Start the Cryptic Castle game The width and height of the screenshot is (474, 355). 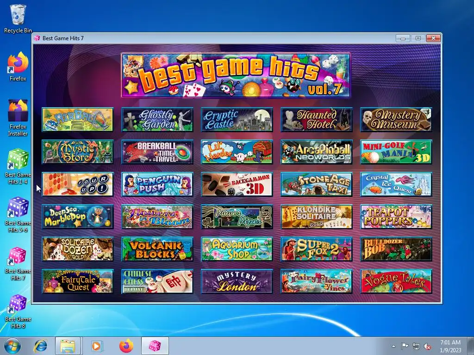pyautogui.click(x=237, y=120)
